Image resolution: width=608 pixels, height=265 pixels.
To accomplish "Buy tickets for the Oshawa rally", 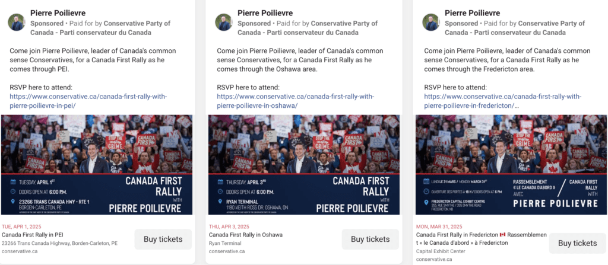I will 370,239.
